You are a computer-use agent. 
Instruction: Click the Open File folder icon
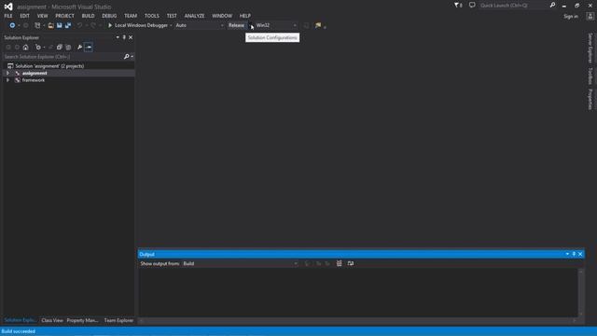(50, 25)
